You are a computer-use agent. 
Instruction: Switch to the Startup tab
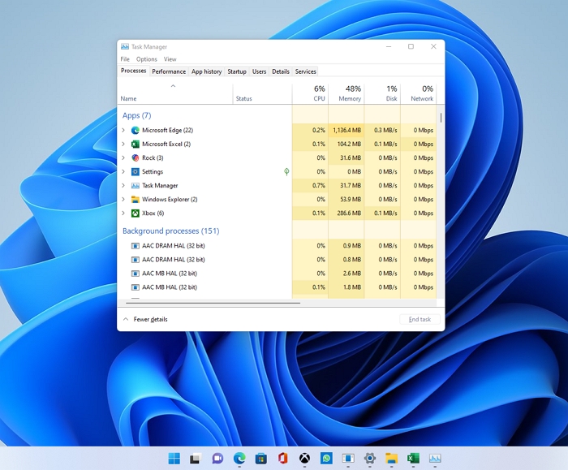pyautogui.click(x=237, y=71)
